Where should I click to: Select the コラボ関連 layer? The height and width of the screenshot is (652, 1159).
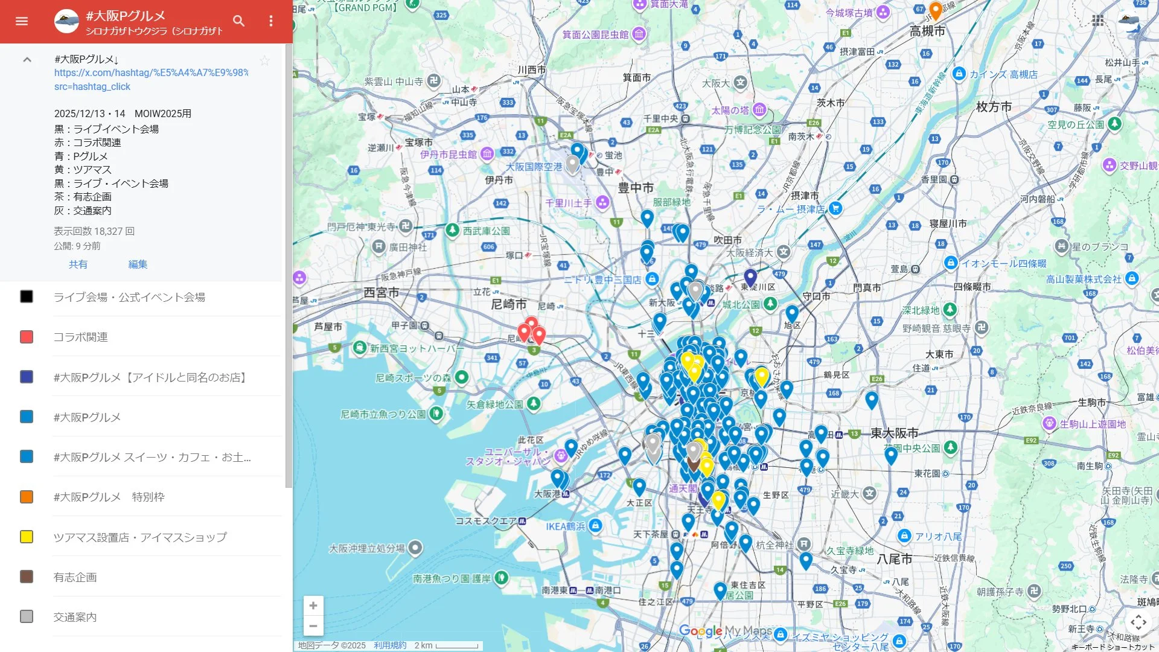(80, 337)
